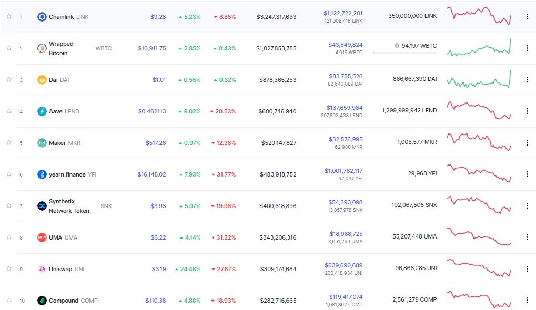This screenshot has height=310, width=536.
Task: Click the info icon beside 94,197 WBTC
Action: (397, 45)
